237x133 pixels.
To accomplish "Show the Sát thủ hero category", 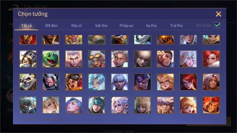I will click(x=101, y=26).
